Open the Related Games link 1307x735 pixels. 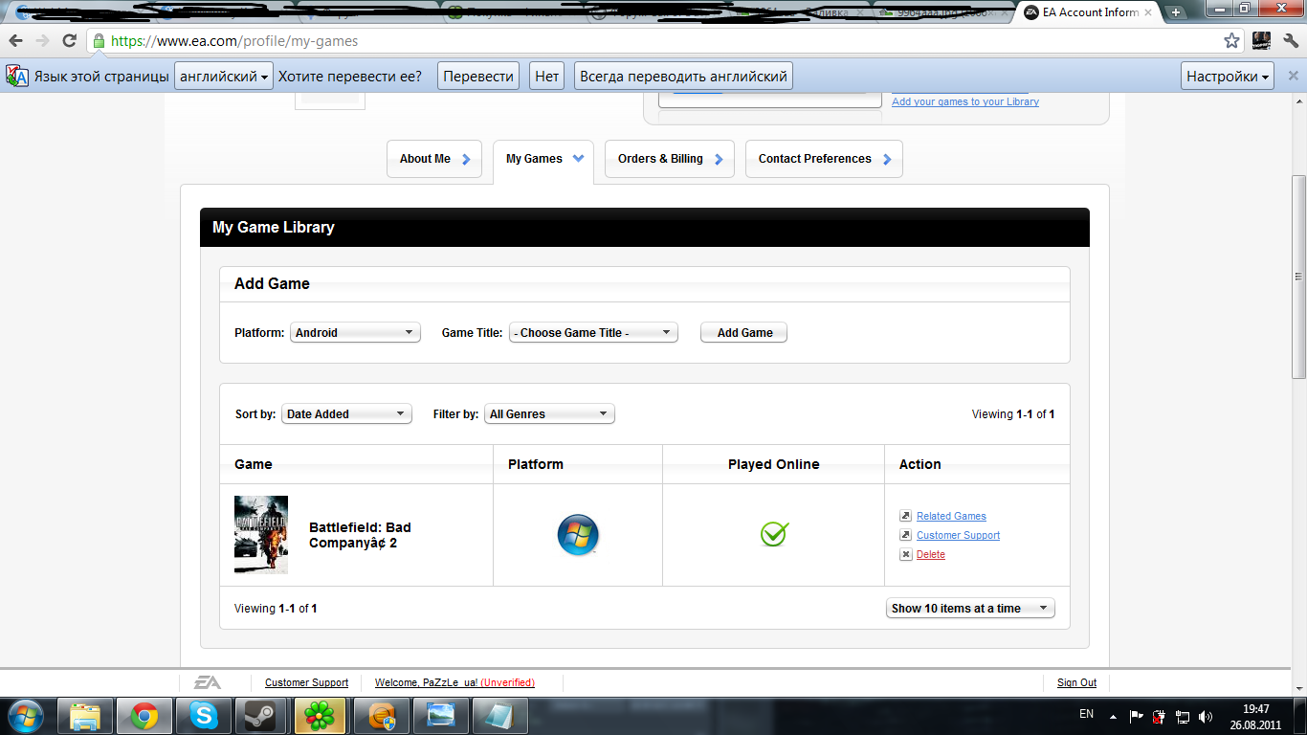(951, 516)
